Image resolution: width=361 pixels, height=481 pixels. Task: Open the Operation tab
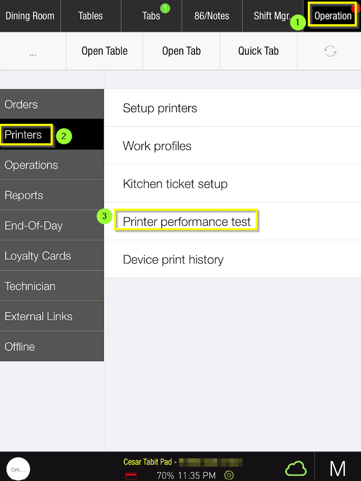pos(333,16)
